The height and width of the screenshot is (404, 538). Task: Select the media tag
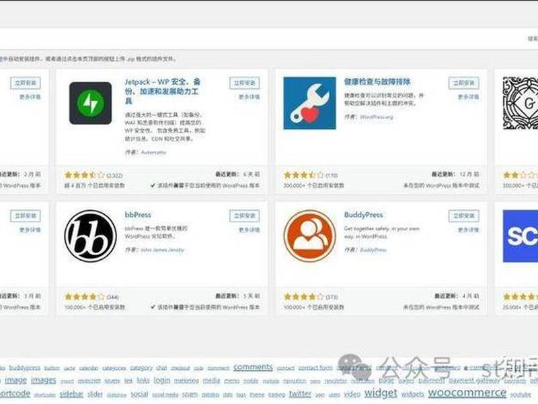pos(211,380)
